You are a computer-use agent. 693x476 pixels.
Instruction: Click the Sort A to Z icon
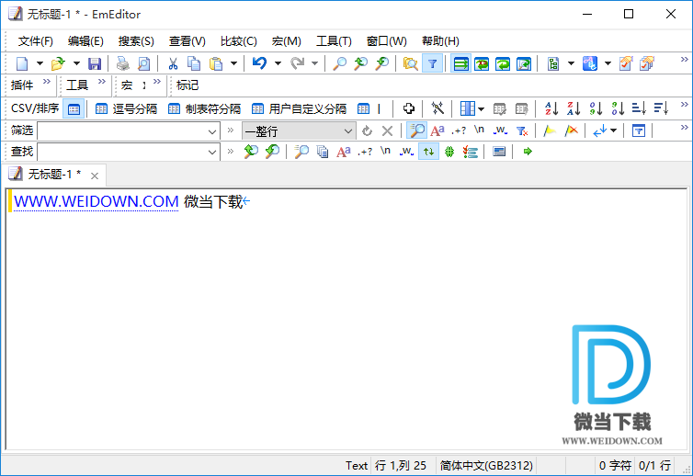pos(551,108)
